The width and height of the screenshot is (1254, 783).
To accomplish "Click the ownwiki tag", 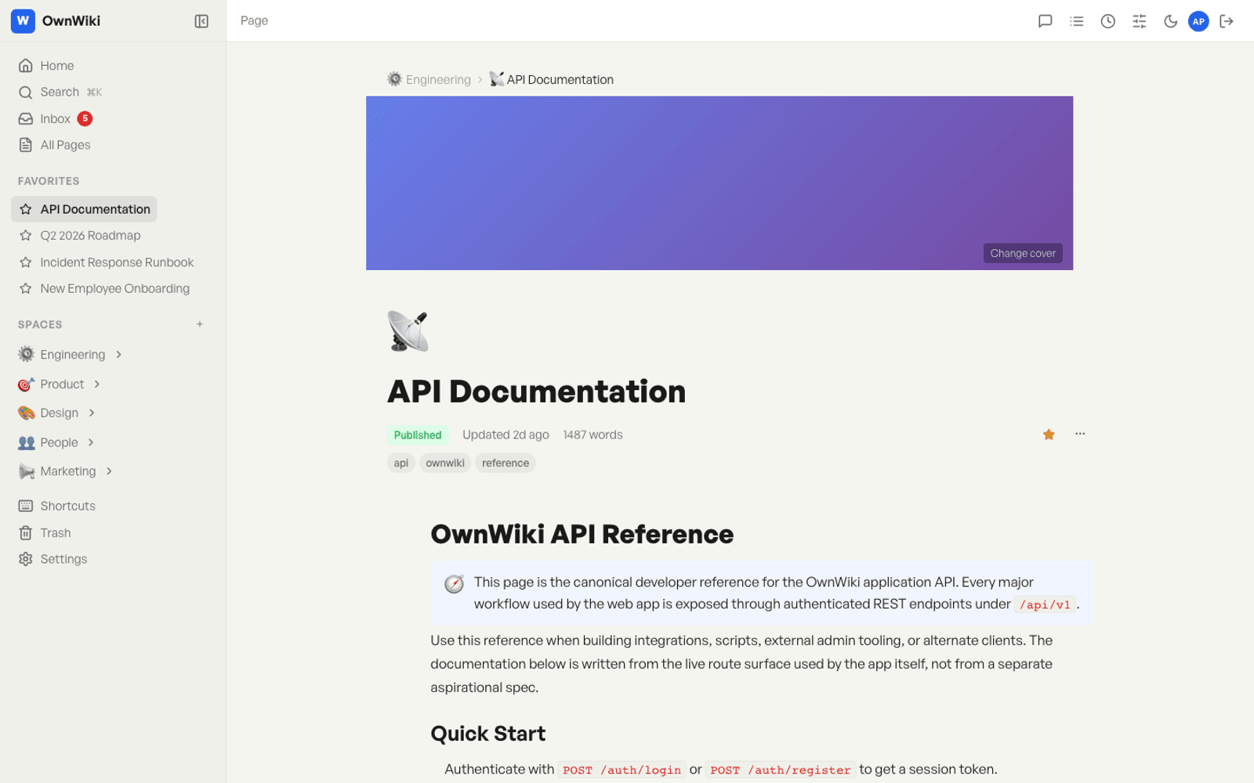I will click(445, 464).
